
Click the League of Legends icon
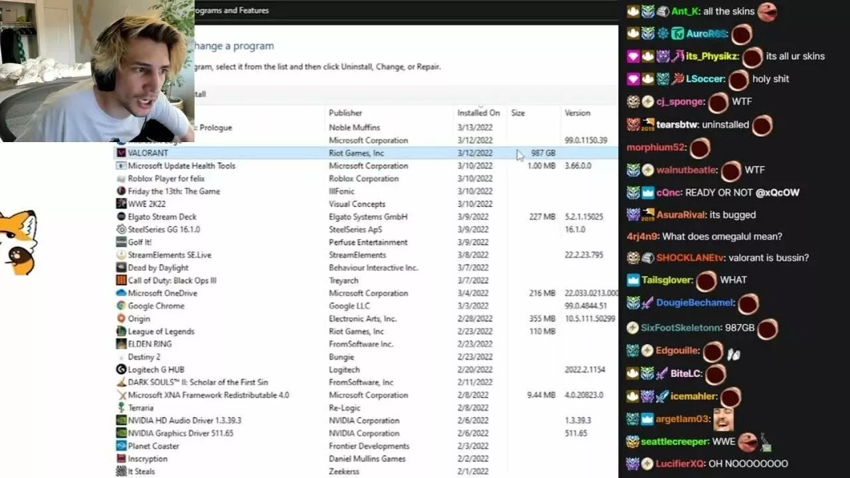click(x=121, y=331)
